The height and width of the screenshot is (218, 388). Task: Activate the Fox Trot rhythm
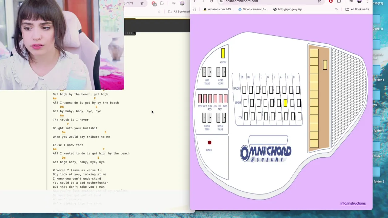point(220,99)
